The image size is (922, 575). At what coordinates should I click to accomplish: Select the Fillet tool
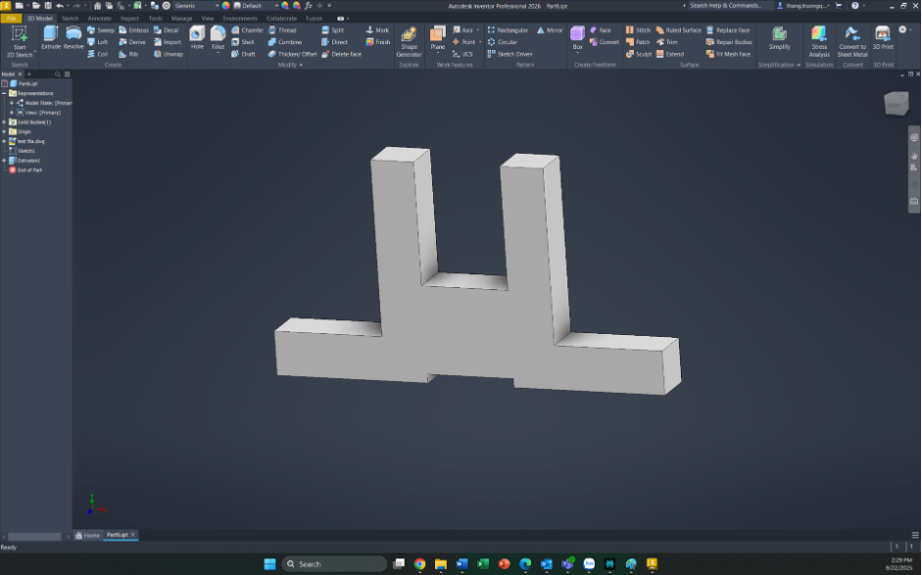tap(218, 39)
